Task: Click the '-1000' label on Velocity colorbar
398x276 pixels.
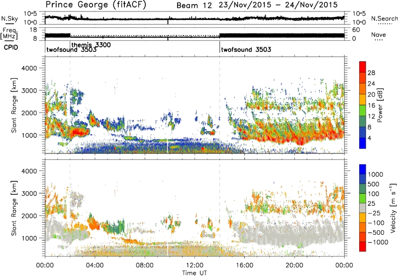Action: coord(378,242)
